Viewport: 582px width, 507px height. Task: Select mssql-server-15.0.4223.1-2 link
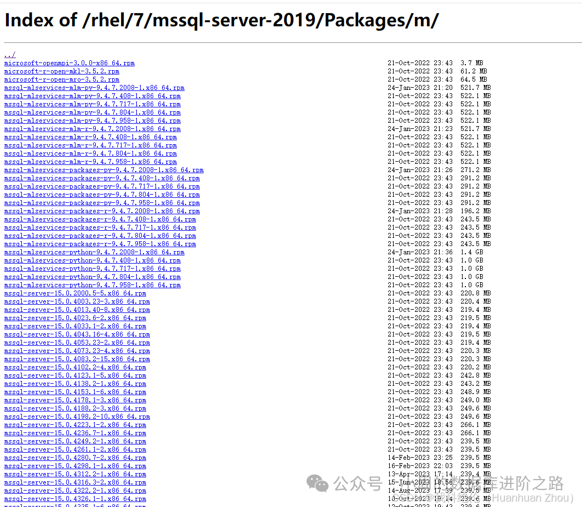click(x=76, y=425)
